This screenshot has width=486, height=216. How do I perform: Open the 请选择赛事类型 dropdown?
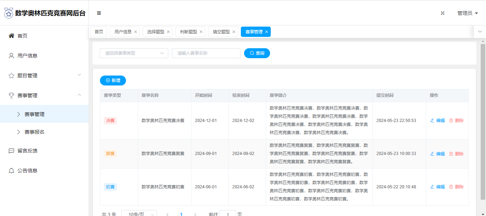pos(134,53)
